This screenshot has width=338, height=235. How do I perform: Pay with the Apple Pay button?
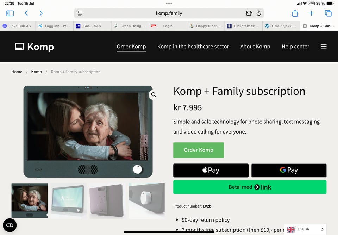[x=211, y=171]
